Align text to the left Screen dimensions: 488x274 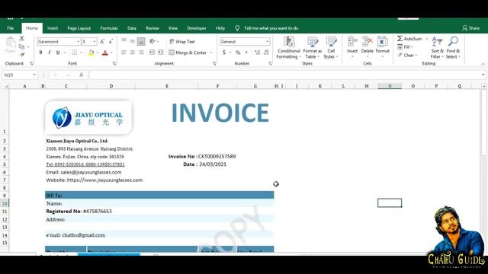pos(124,53)
